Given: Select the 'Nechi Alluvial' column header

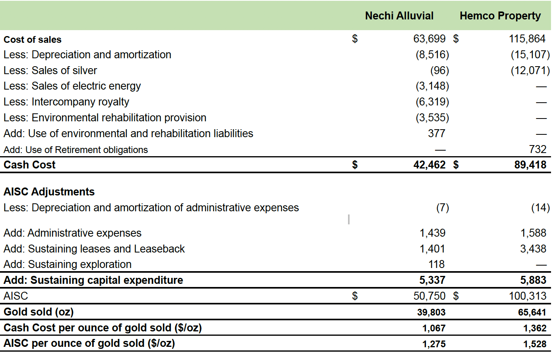Looking at the screenshot, I should pyautogui.click(x=399, y=16).
